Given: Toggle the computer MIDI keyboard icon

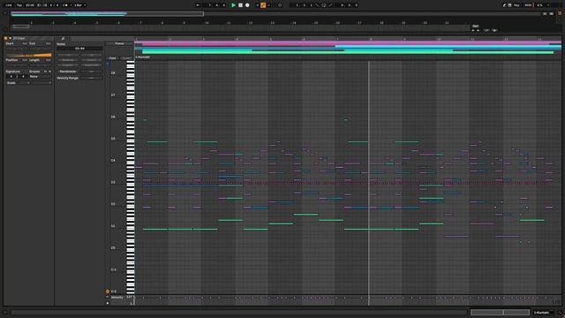Looking at the screenshot, I should (510, 5).
